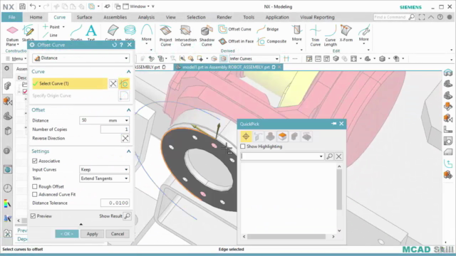Enable Rough Offset option
456x256 pixels.
point(35,186)
